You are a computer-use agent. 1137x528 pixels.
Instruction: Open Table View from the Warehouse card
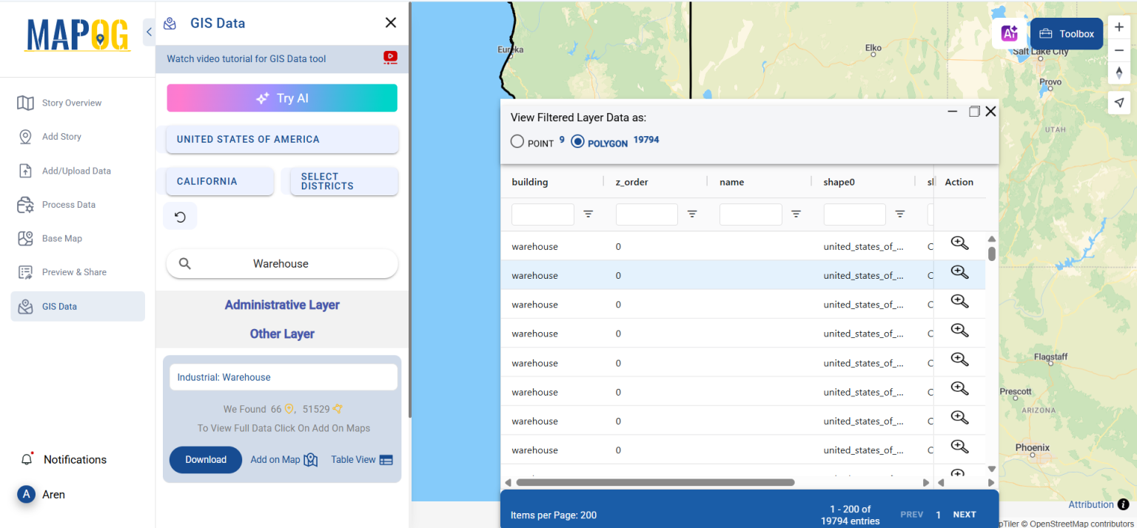361,459
